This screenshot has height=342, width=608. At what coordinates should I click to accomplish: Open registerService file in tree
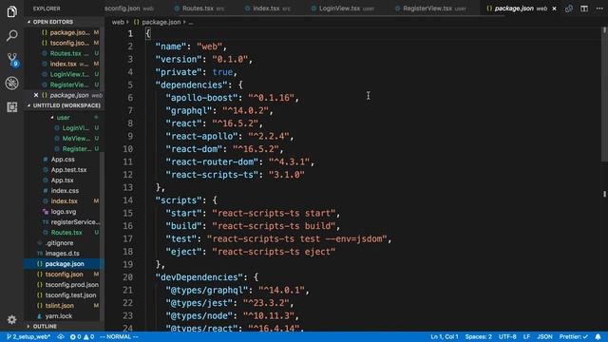75,222
